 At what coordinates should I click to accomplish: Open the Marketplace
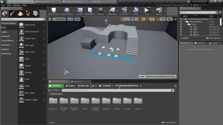(90, 11)
